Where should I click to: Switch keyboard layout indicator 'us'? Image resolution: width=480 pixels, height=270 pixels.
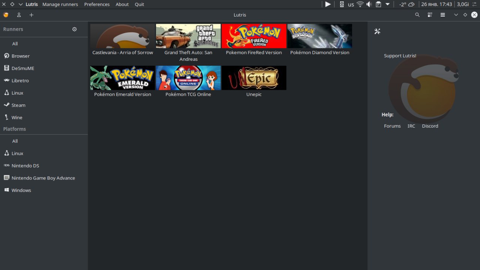pos(351,5)
